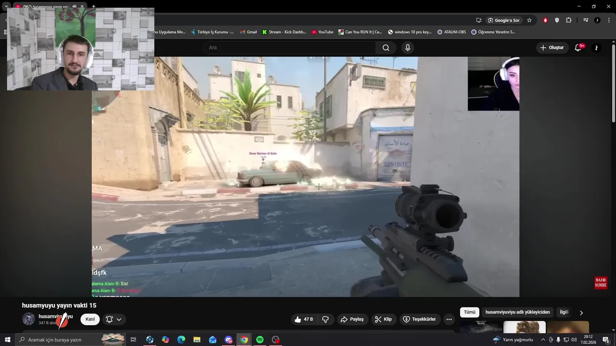Open the Gmail bookmark
The height and width of the screenshot is (346, 616).
tap(248, 32)
